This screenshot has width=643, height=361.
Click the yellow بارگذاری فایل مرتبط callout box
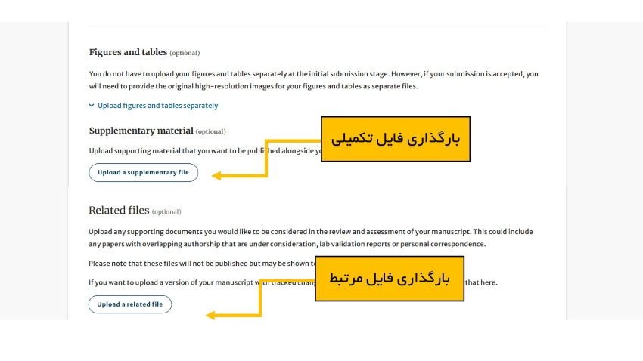[x=389, y=279]
